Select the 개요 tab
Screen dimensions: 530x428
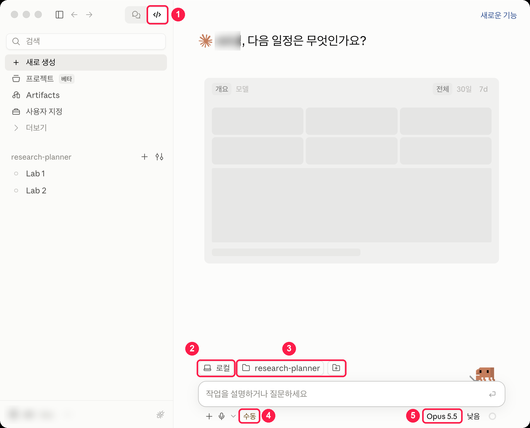(x=222, y=89)
